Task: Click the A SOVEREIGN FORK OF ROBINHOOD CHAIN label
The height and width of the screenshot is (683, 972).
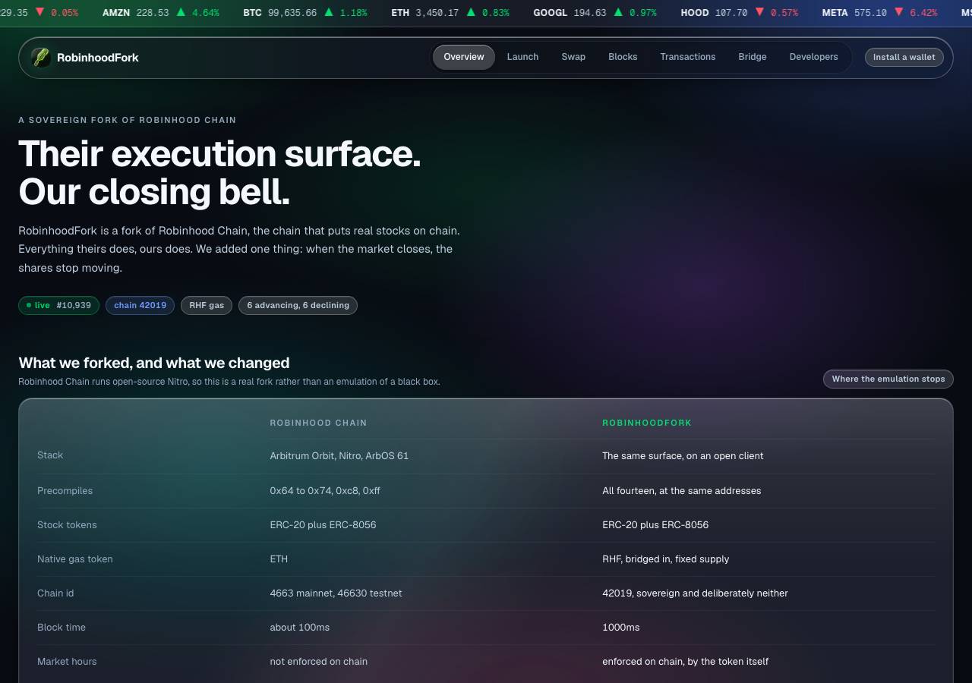Action: coord(128,120)
